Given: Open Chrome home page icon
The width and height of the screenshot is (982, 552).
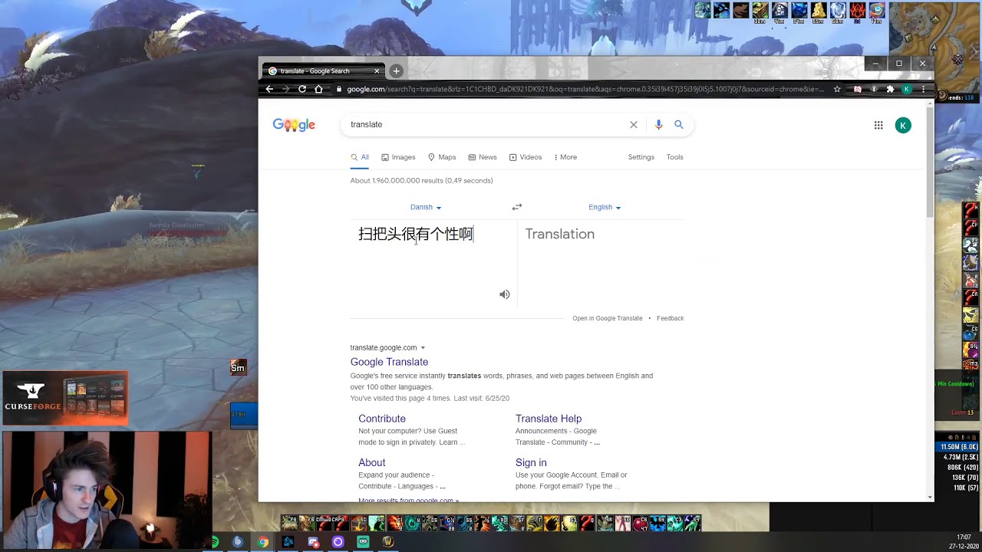Looking at the screenshot, I should coord(318,89).
